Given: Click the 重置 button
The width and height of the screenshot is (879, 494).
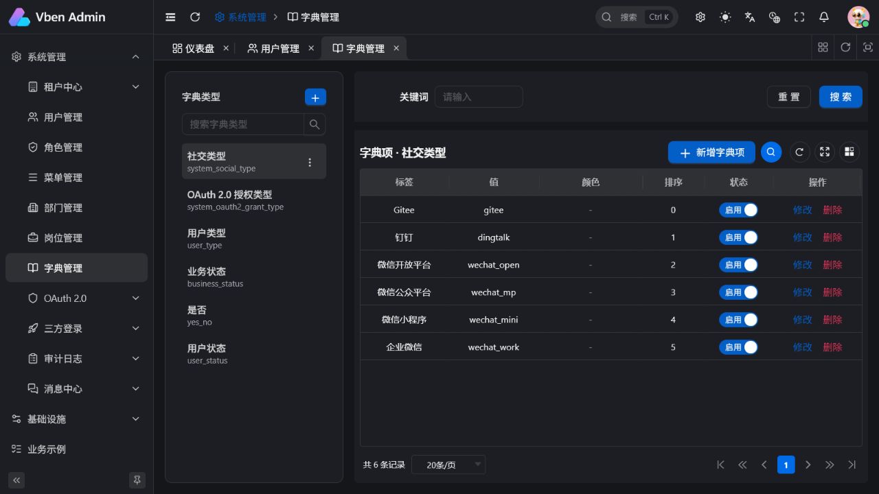Looking at the screenshot, I should click(789, 97).
